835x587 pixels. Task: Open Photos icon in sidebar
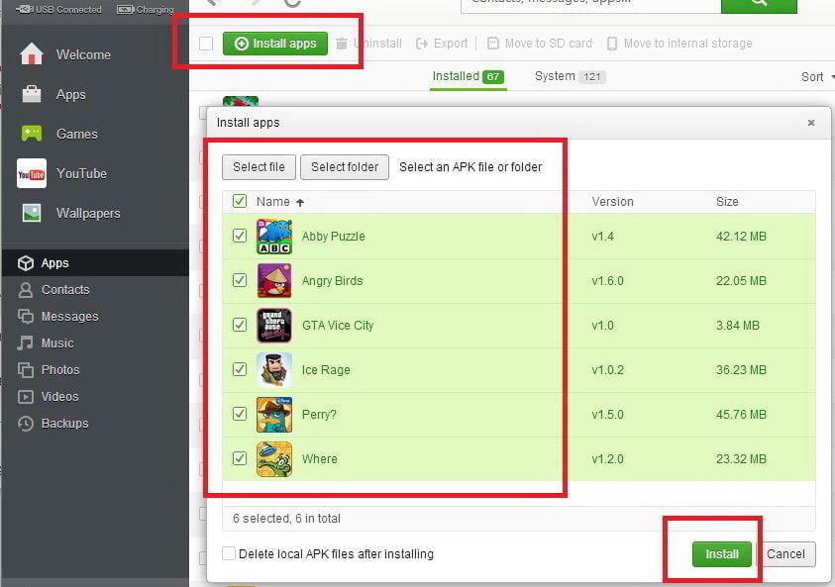coord(25,369)
